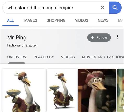The image size is (124, 112).
Task: Open the OVERVIEW panel tab
Action: [17, 57]
